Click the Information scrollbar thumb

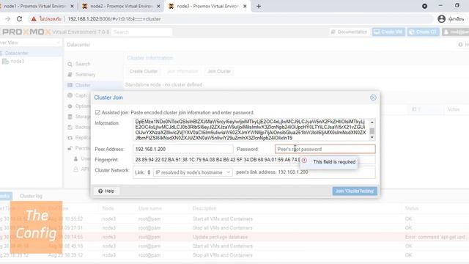click(372, 131)
